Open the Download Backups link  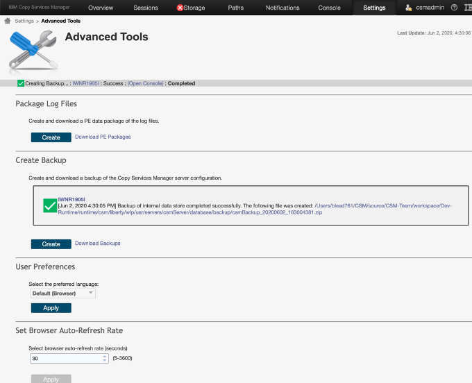(98, 243)
